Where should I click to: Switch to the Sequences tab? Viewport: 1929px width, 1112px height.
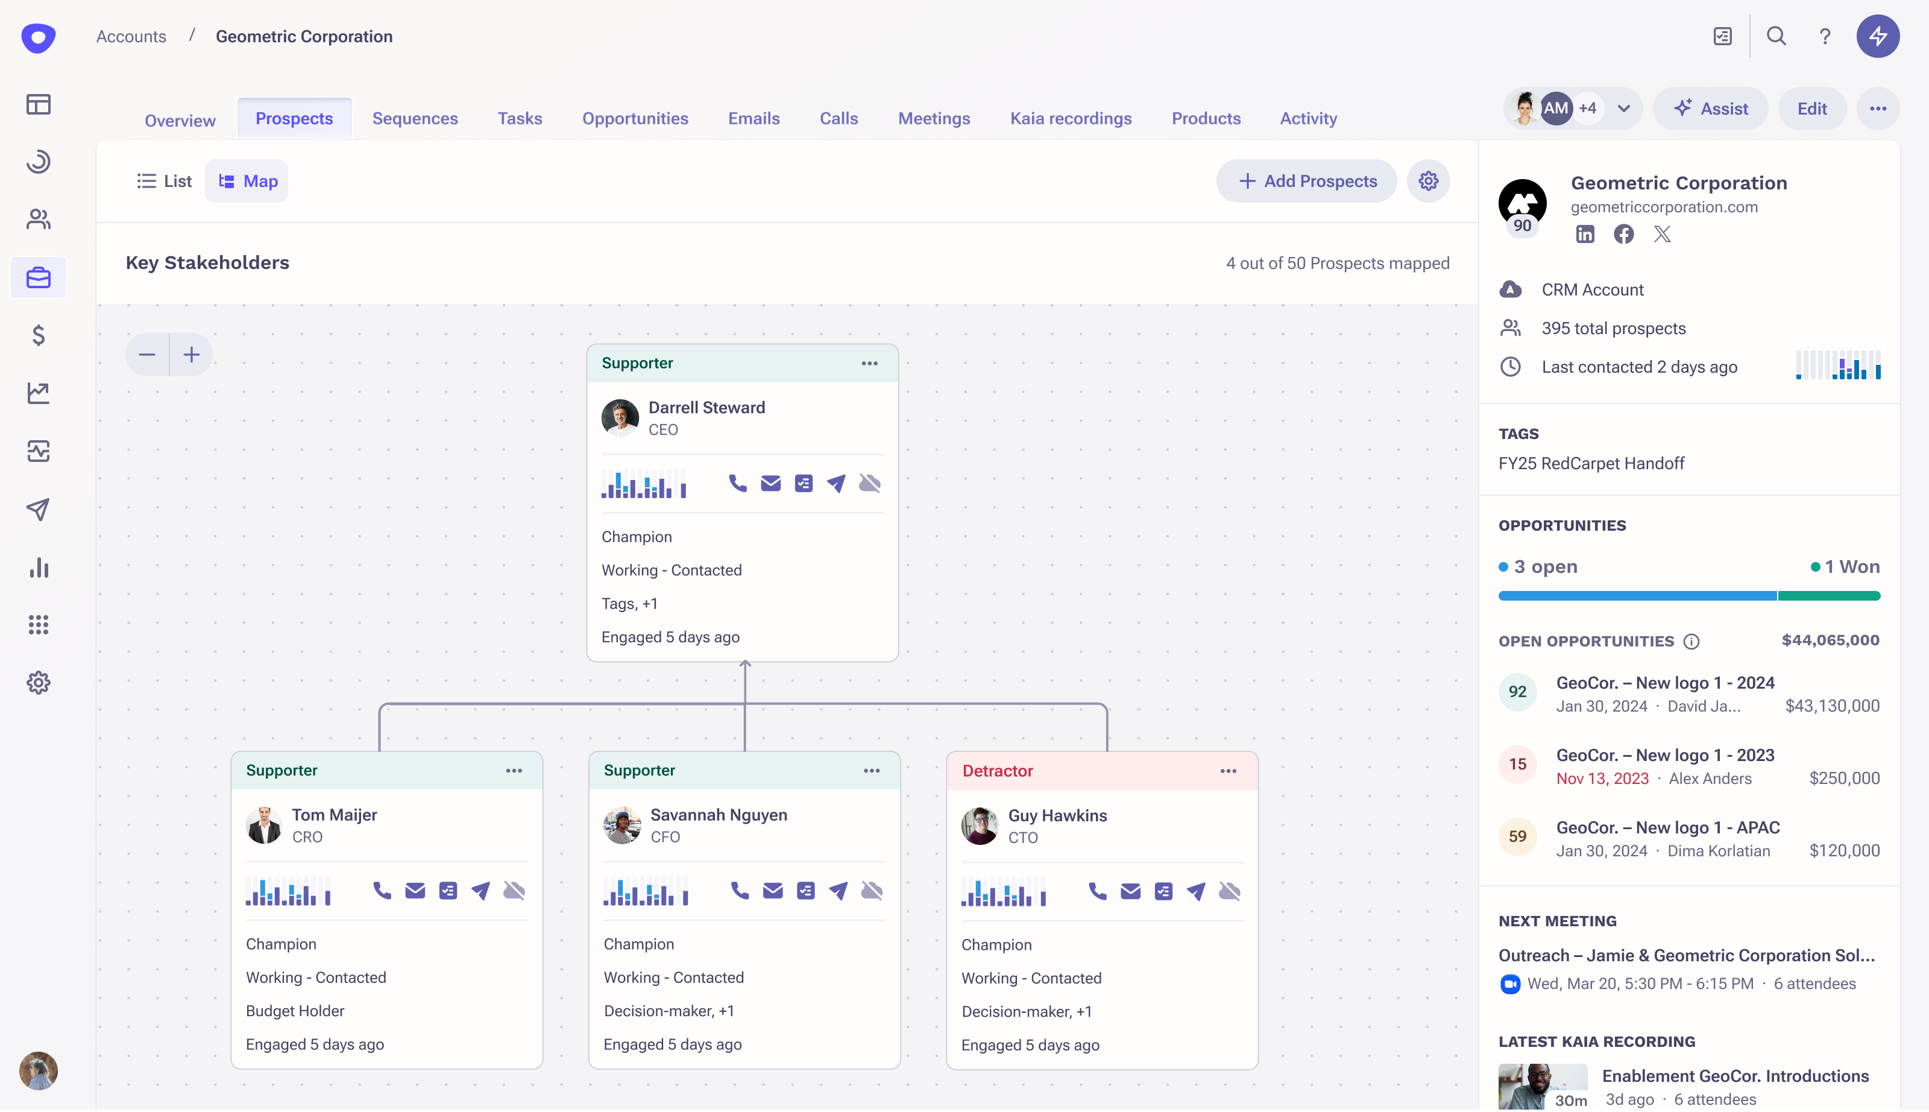pyautogui.click(x=415, y=118)
